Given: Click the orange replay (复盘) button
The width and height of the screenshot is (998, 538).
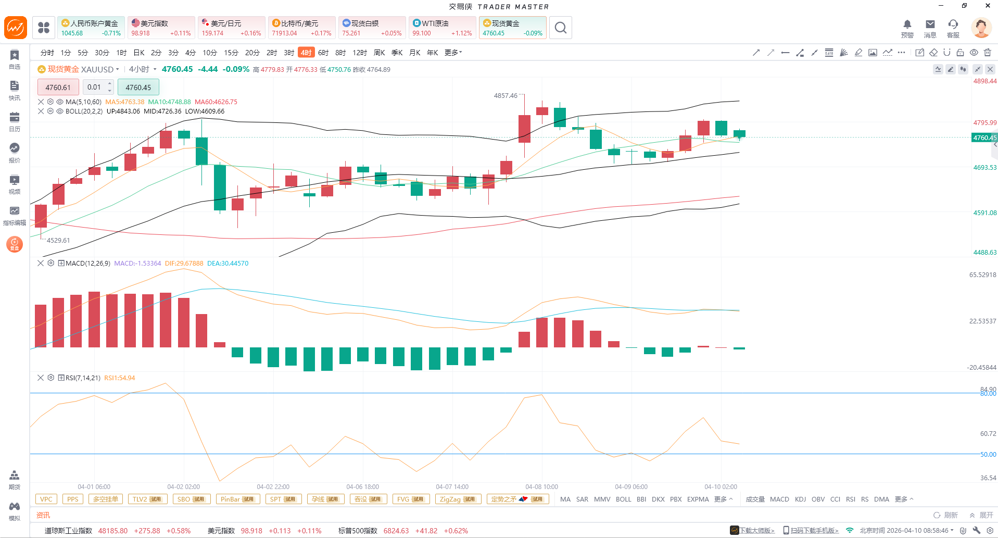Looking at the screenshot, I should tap(15, 244).
